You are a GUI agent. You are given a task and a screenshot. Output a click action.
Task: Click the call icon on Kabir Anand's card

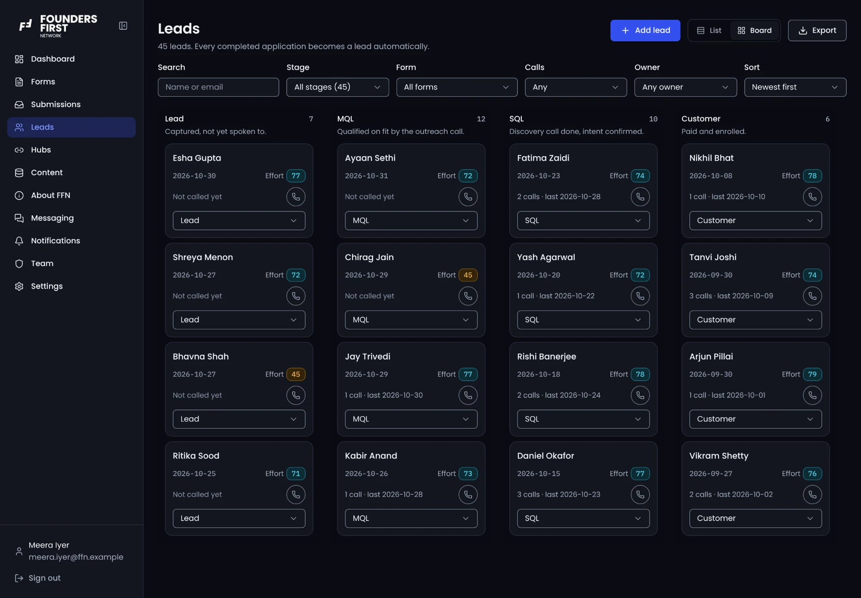click(468, 495)
